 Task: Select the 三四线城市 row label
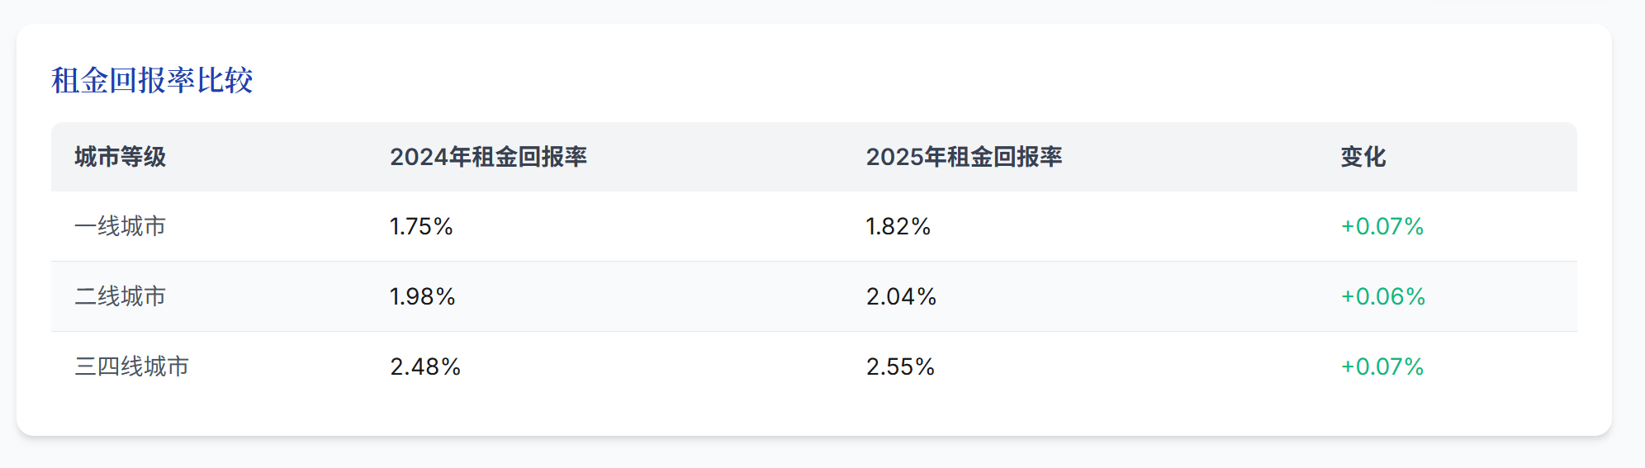(132, 366)
